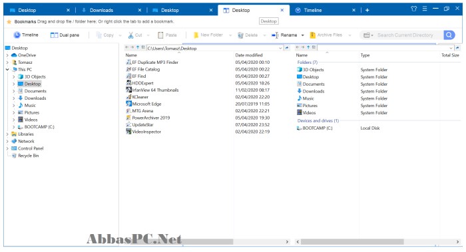Select BOOTCAMP (C:) drive in right pane
The width and height of the screenshot is (466, 252).
point(314,128)
